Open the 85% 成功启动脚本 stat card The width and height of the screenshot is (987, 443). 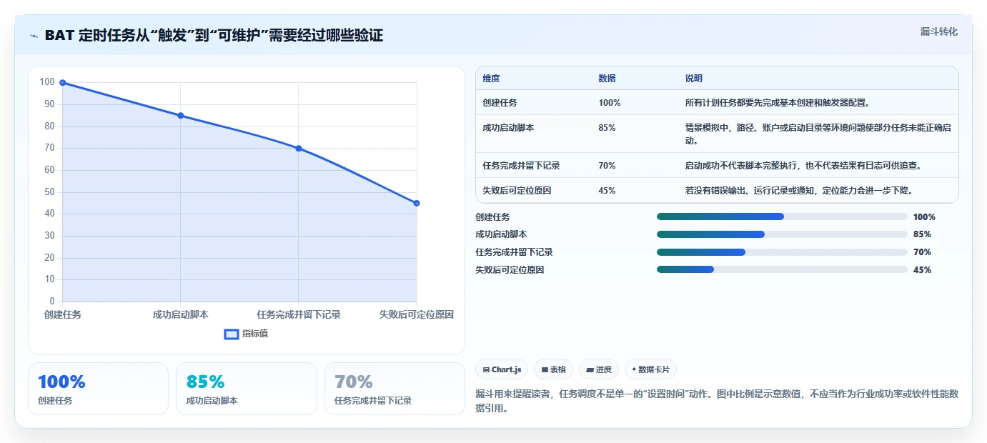point(246,389)
